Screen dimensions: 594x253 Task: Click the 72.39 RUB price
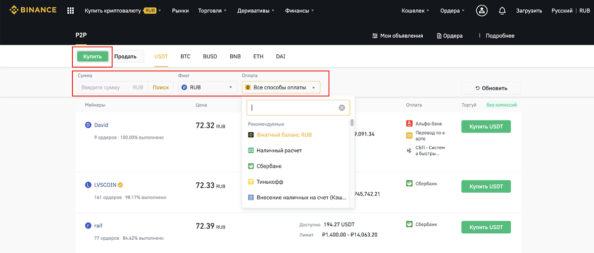click(210, 226)
